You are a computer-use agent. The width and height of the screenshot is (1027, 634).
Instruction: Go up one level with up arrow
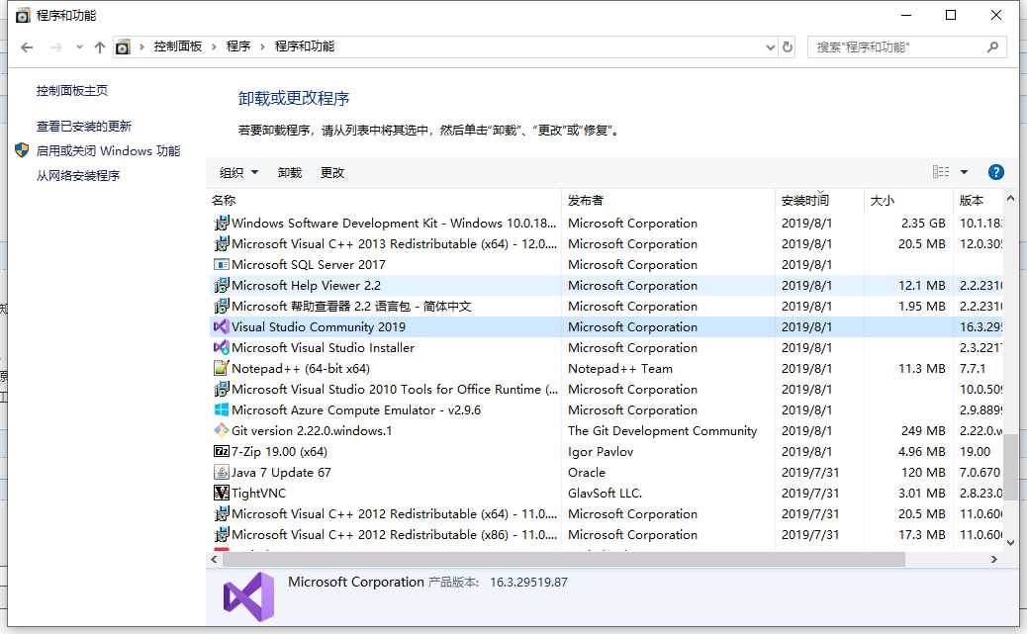(100, 47)
